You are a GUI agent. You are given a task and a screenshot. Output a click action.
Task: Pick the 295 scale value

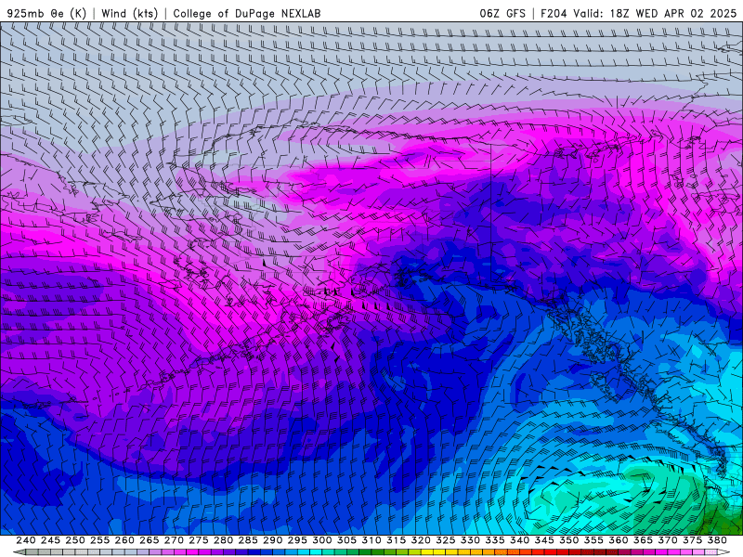pyautogui.click(x=297, y=540)
